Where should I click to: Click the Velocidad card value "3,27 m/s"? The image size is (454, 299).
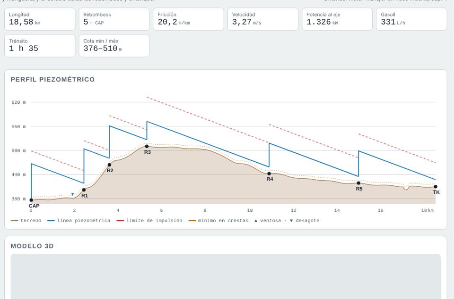[247, 22]
